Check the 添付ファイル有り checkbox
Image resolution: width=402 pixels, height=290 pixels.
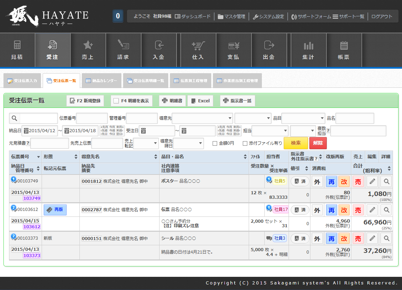(x=245, y=143)
